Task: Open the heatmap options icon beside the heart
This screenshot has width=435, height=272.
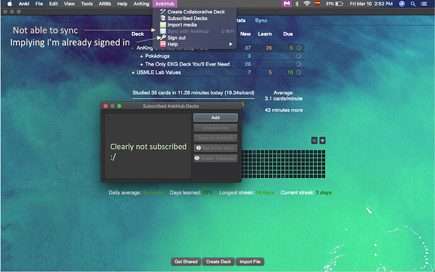Action: point(315,141)
